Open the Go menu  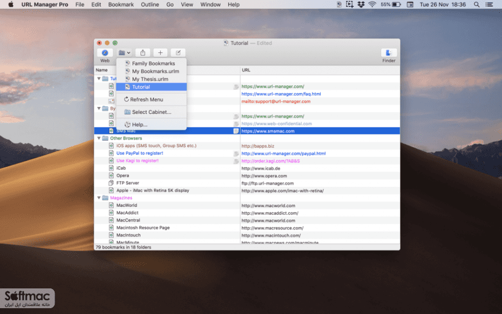170,5
